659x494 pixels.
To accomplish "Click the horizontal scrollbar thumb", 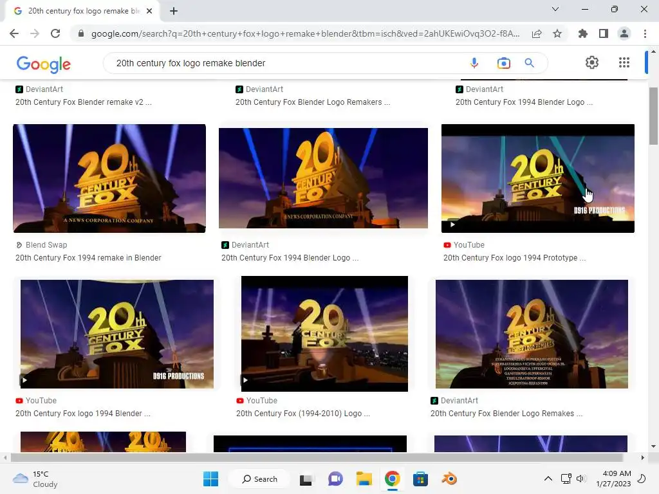I will 317,457.
